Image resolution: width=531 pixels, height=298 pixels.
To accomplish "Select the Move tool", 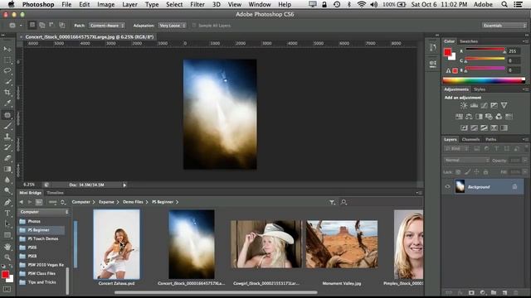I will 7,50.
